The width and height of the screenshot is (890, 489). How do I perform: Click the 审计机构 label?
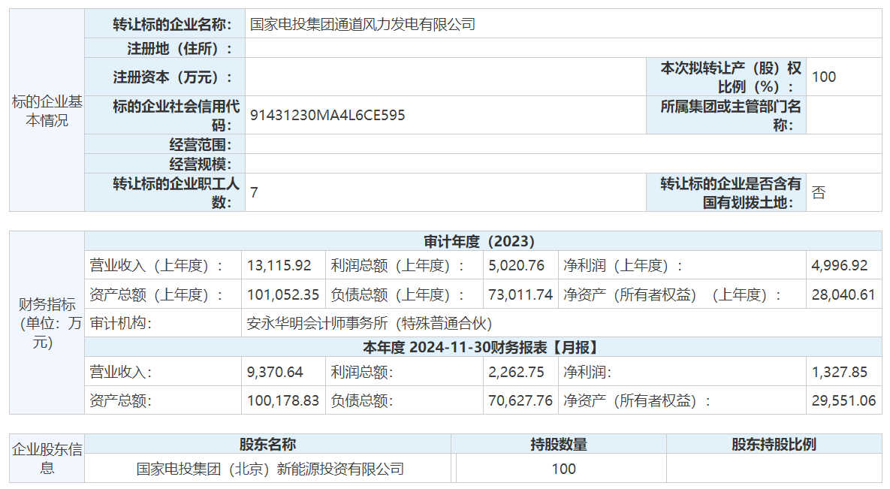click(x=121, y=323)
